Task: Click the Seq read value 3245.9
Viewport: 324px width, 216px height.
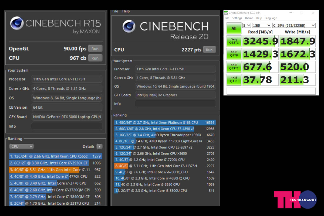Action: (x=260, y=41)
